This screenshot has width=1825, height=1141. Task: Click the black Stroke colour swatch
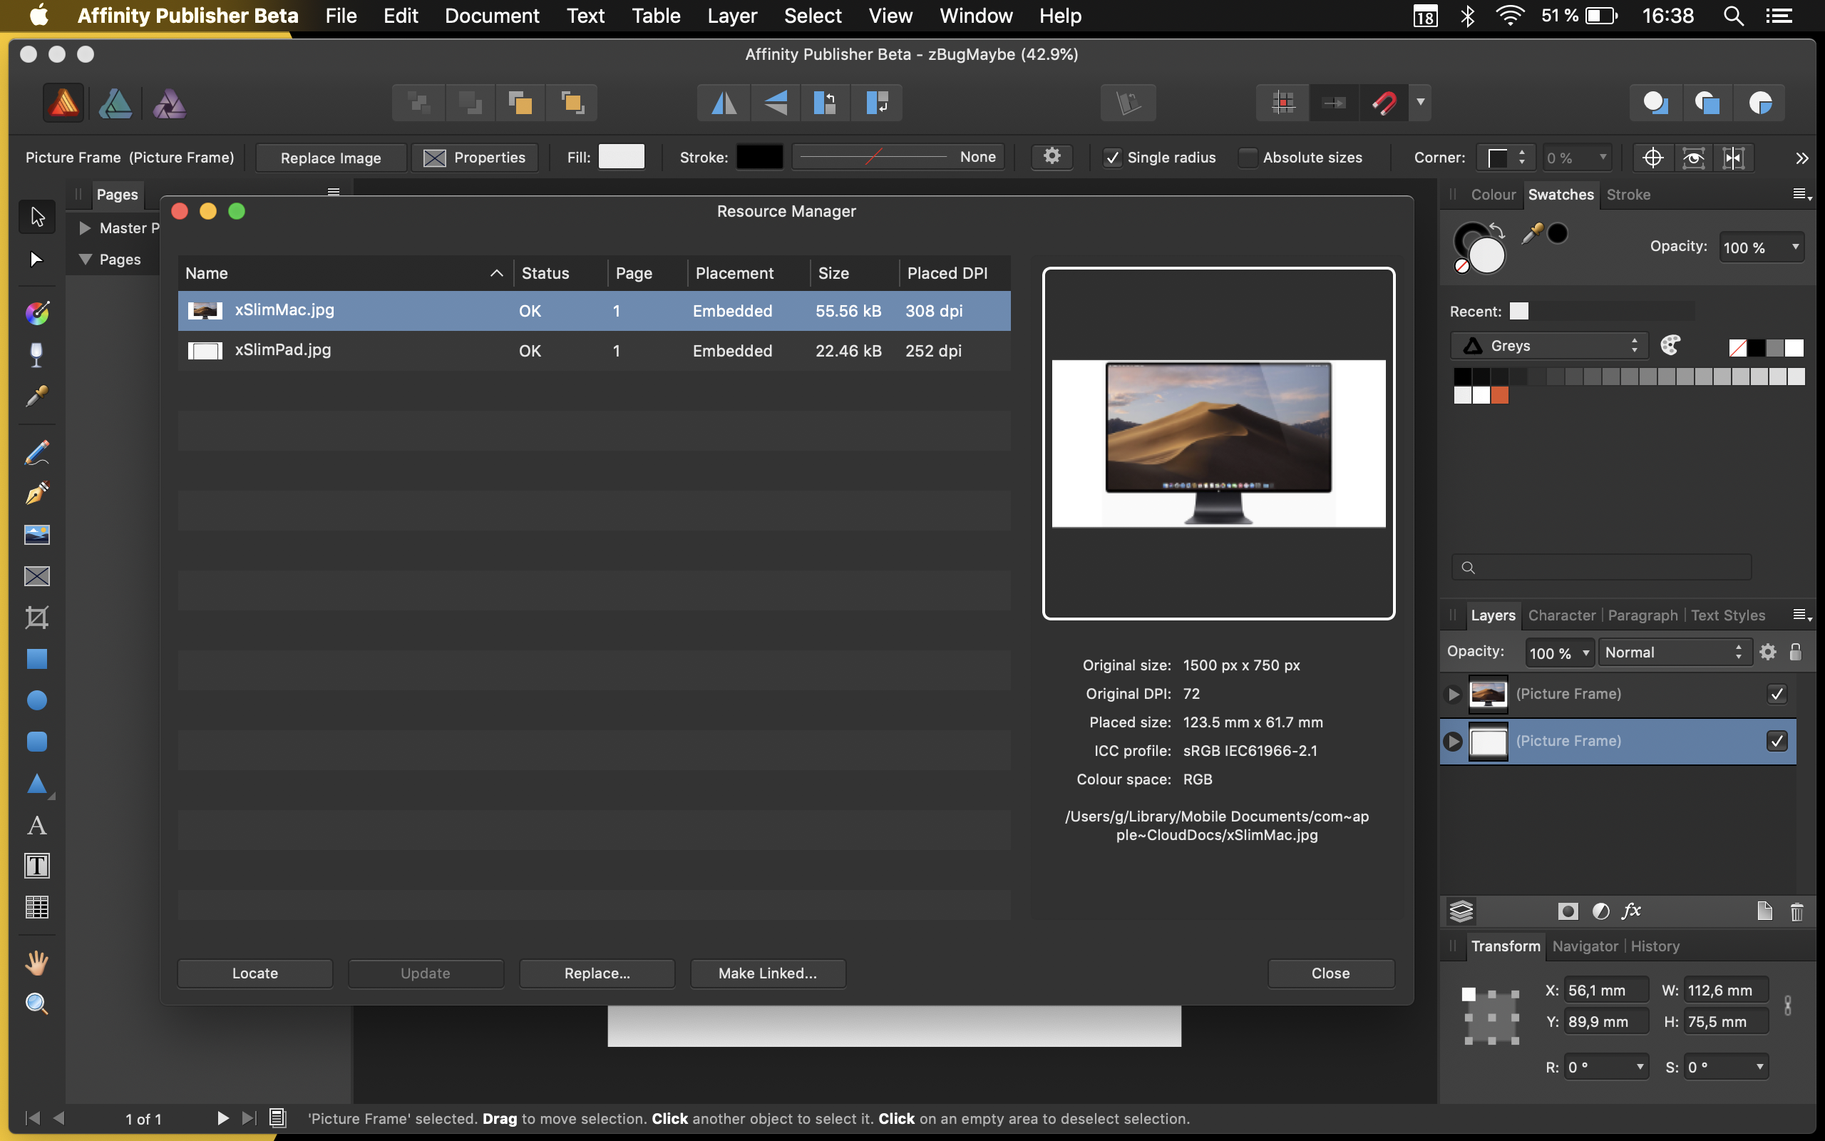pyautogui.click(x=759, y=157)
